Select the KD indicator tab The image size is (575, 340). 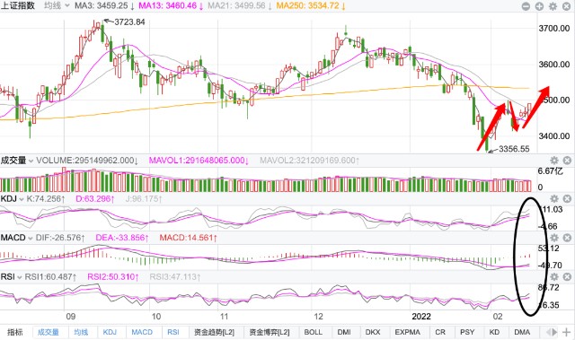pyautogui.click(x=494, y=332)
